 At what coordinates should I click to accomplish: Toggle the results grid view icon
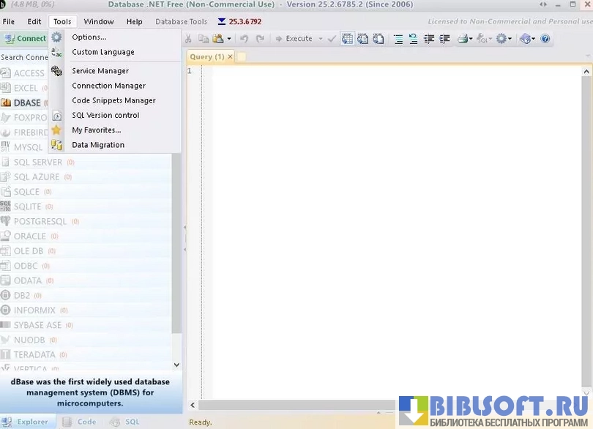[x=347, y=39]
